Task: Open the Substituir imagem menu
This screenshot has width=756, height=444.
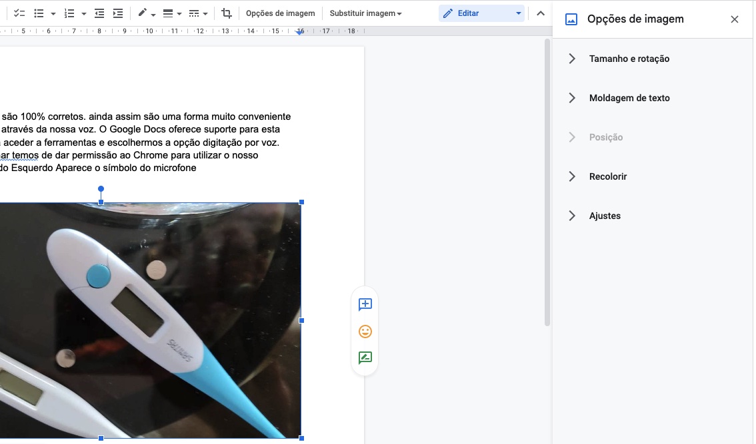Action: 365,13
